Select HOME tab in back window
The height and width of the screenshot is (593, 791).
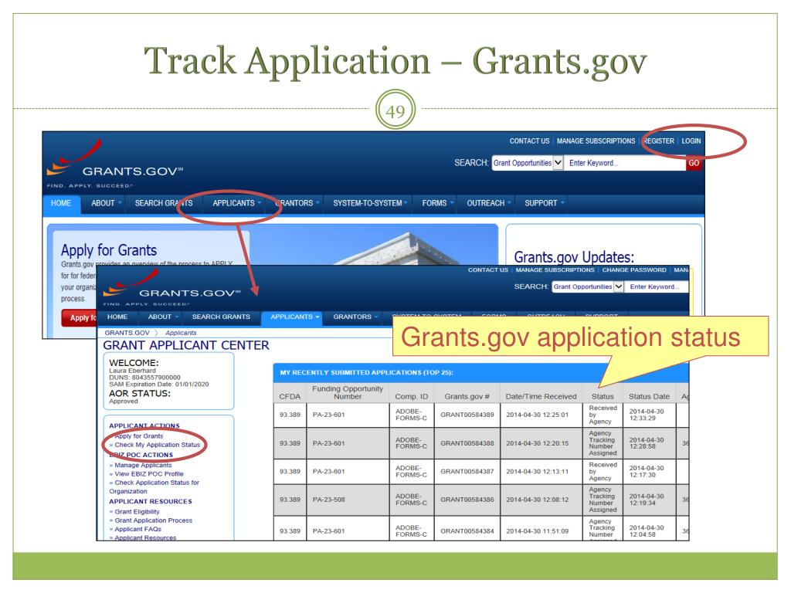tap(61, 203)
